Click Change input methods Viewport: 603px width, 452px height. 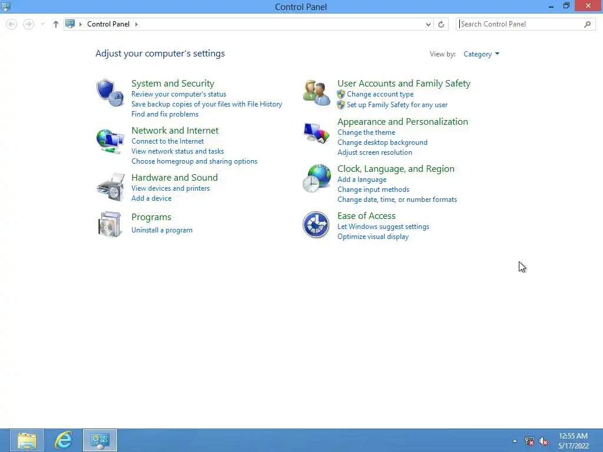[x=373, y=190]
